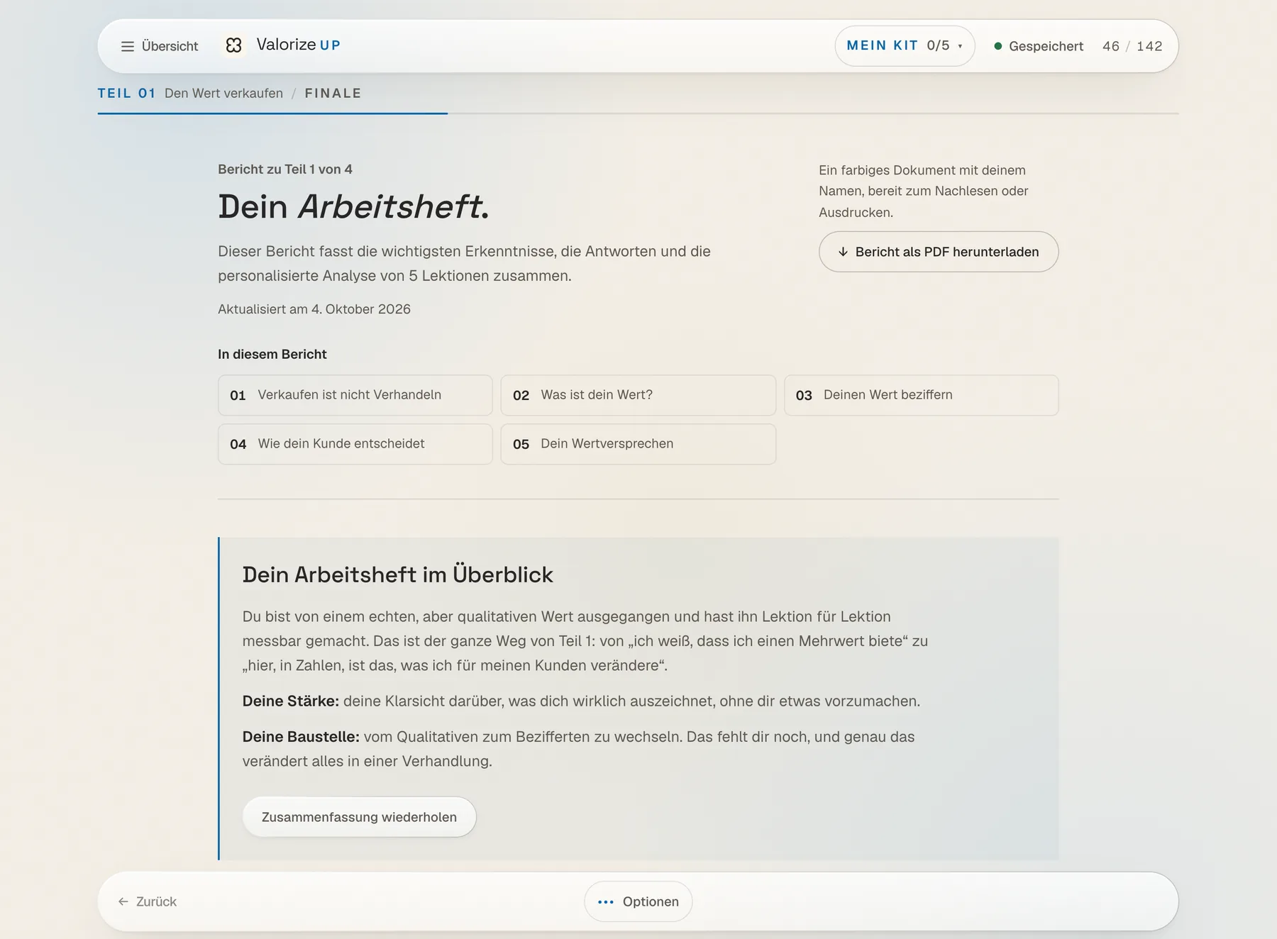Image resolution: width=1277 pixels, height=939 pixels.
Task: Open lesson 05 Dein Wertversprechen
Action: coord(638,444)
